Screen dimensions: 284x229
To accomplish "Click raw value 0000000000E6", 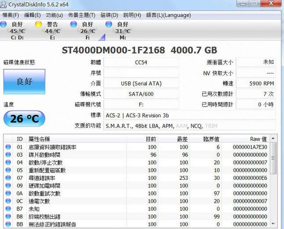I will 250,178.
